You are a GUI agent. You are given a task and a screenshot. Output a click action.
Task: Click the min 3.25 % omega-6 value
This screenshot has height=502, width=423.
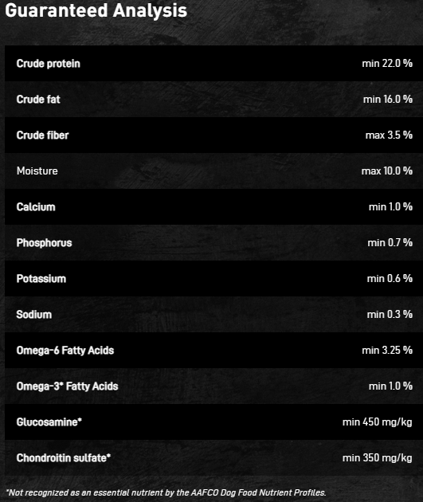[x=387, y=351]
